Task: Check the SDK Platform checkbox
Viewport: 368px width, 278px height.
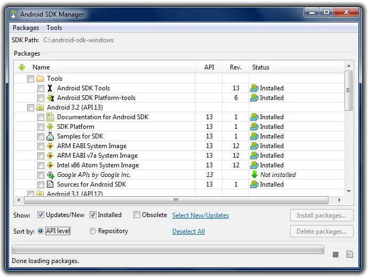Action: (41, 127)
